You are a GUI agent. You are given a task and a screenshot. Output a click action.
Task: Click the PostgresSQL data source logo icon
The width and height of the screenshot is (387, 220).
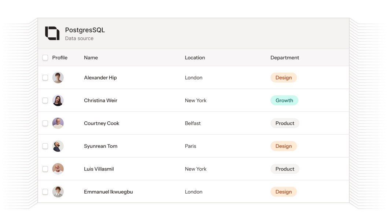coord(52,33)
